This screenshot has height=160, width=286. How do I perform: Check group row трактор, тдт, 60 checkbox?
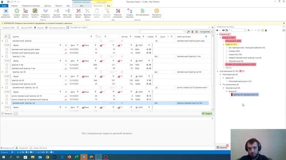pos(7,72)
